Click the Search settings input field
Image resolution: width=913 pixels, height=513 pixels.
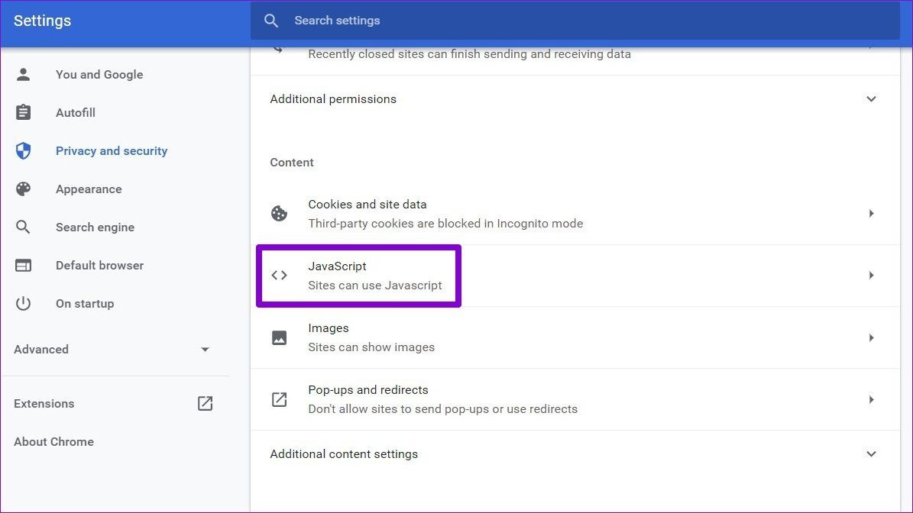click(575, 21)
